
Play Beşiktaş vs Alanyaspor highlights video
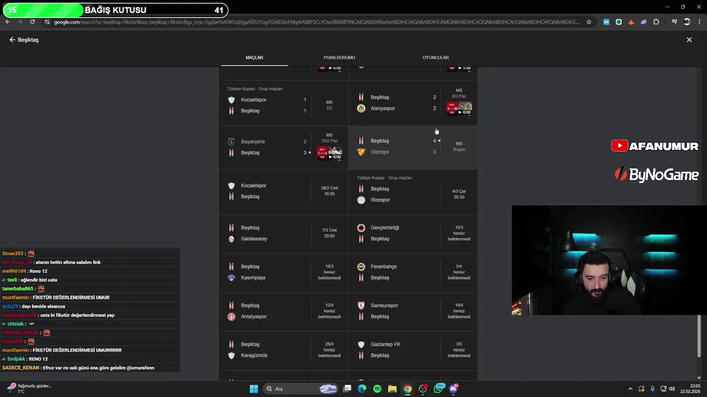tap(459, 109)
